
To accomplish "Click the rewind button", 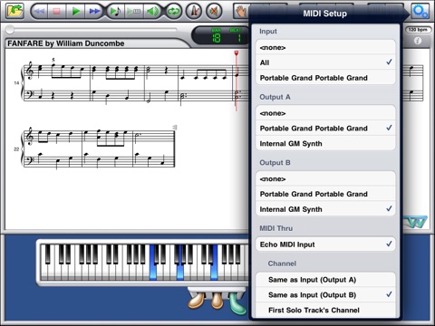I will pyautogui.click(x=39, y=12).
